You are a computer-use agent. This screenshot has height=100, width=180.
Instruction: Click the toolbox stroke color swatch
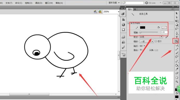(176, 90)
